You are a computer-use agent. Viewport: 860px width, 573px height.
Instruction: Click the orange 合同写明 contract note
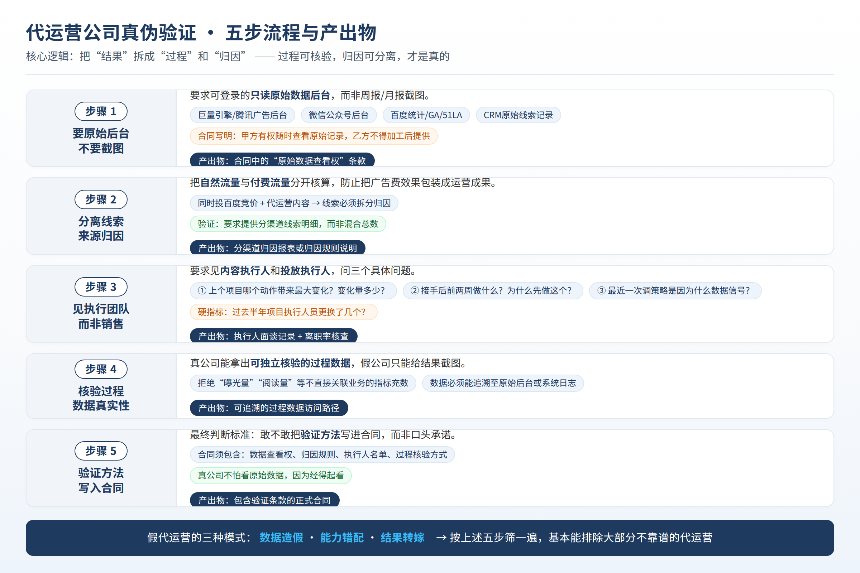[x=314, y=136]
